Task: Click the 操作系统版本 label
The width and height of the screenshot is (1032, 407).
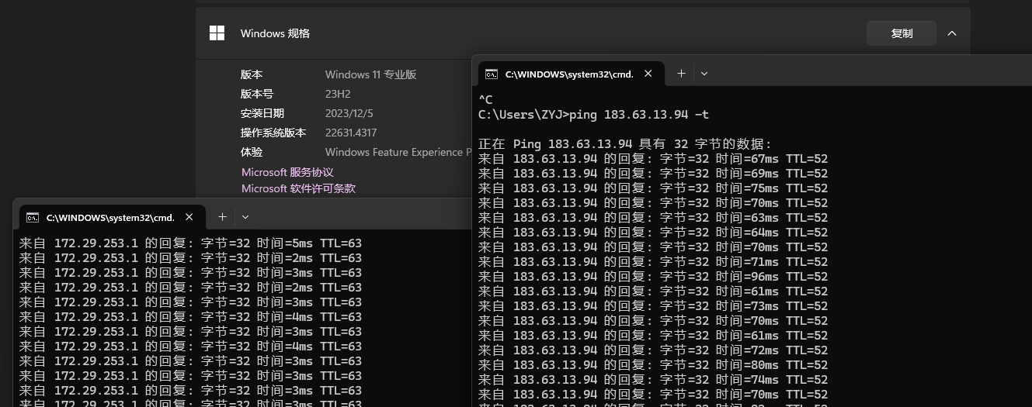Action: pos(273,133)
